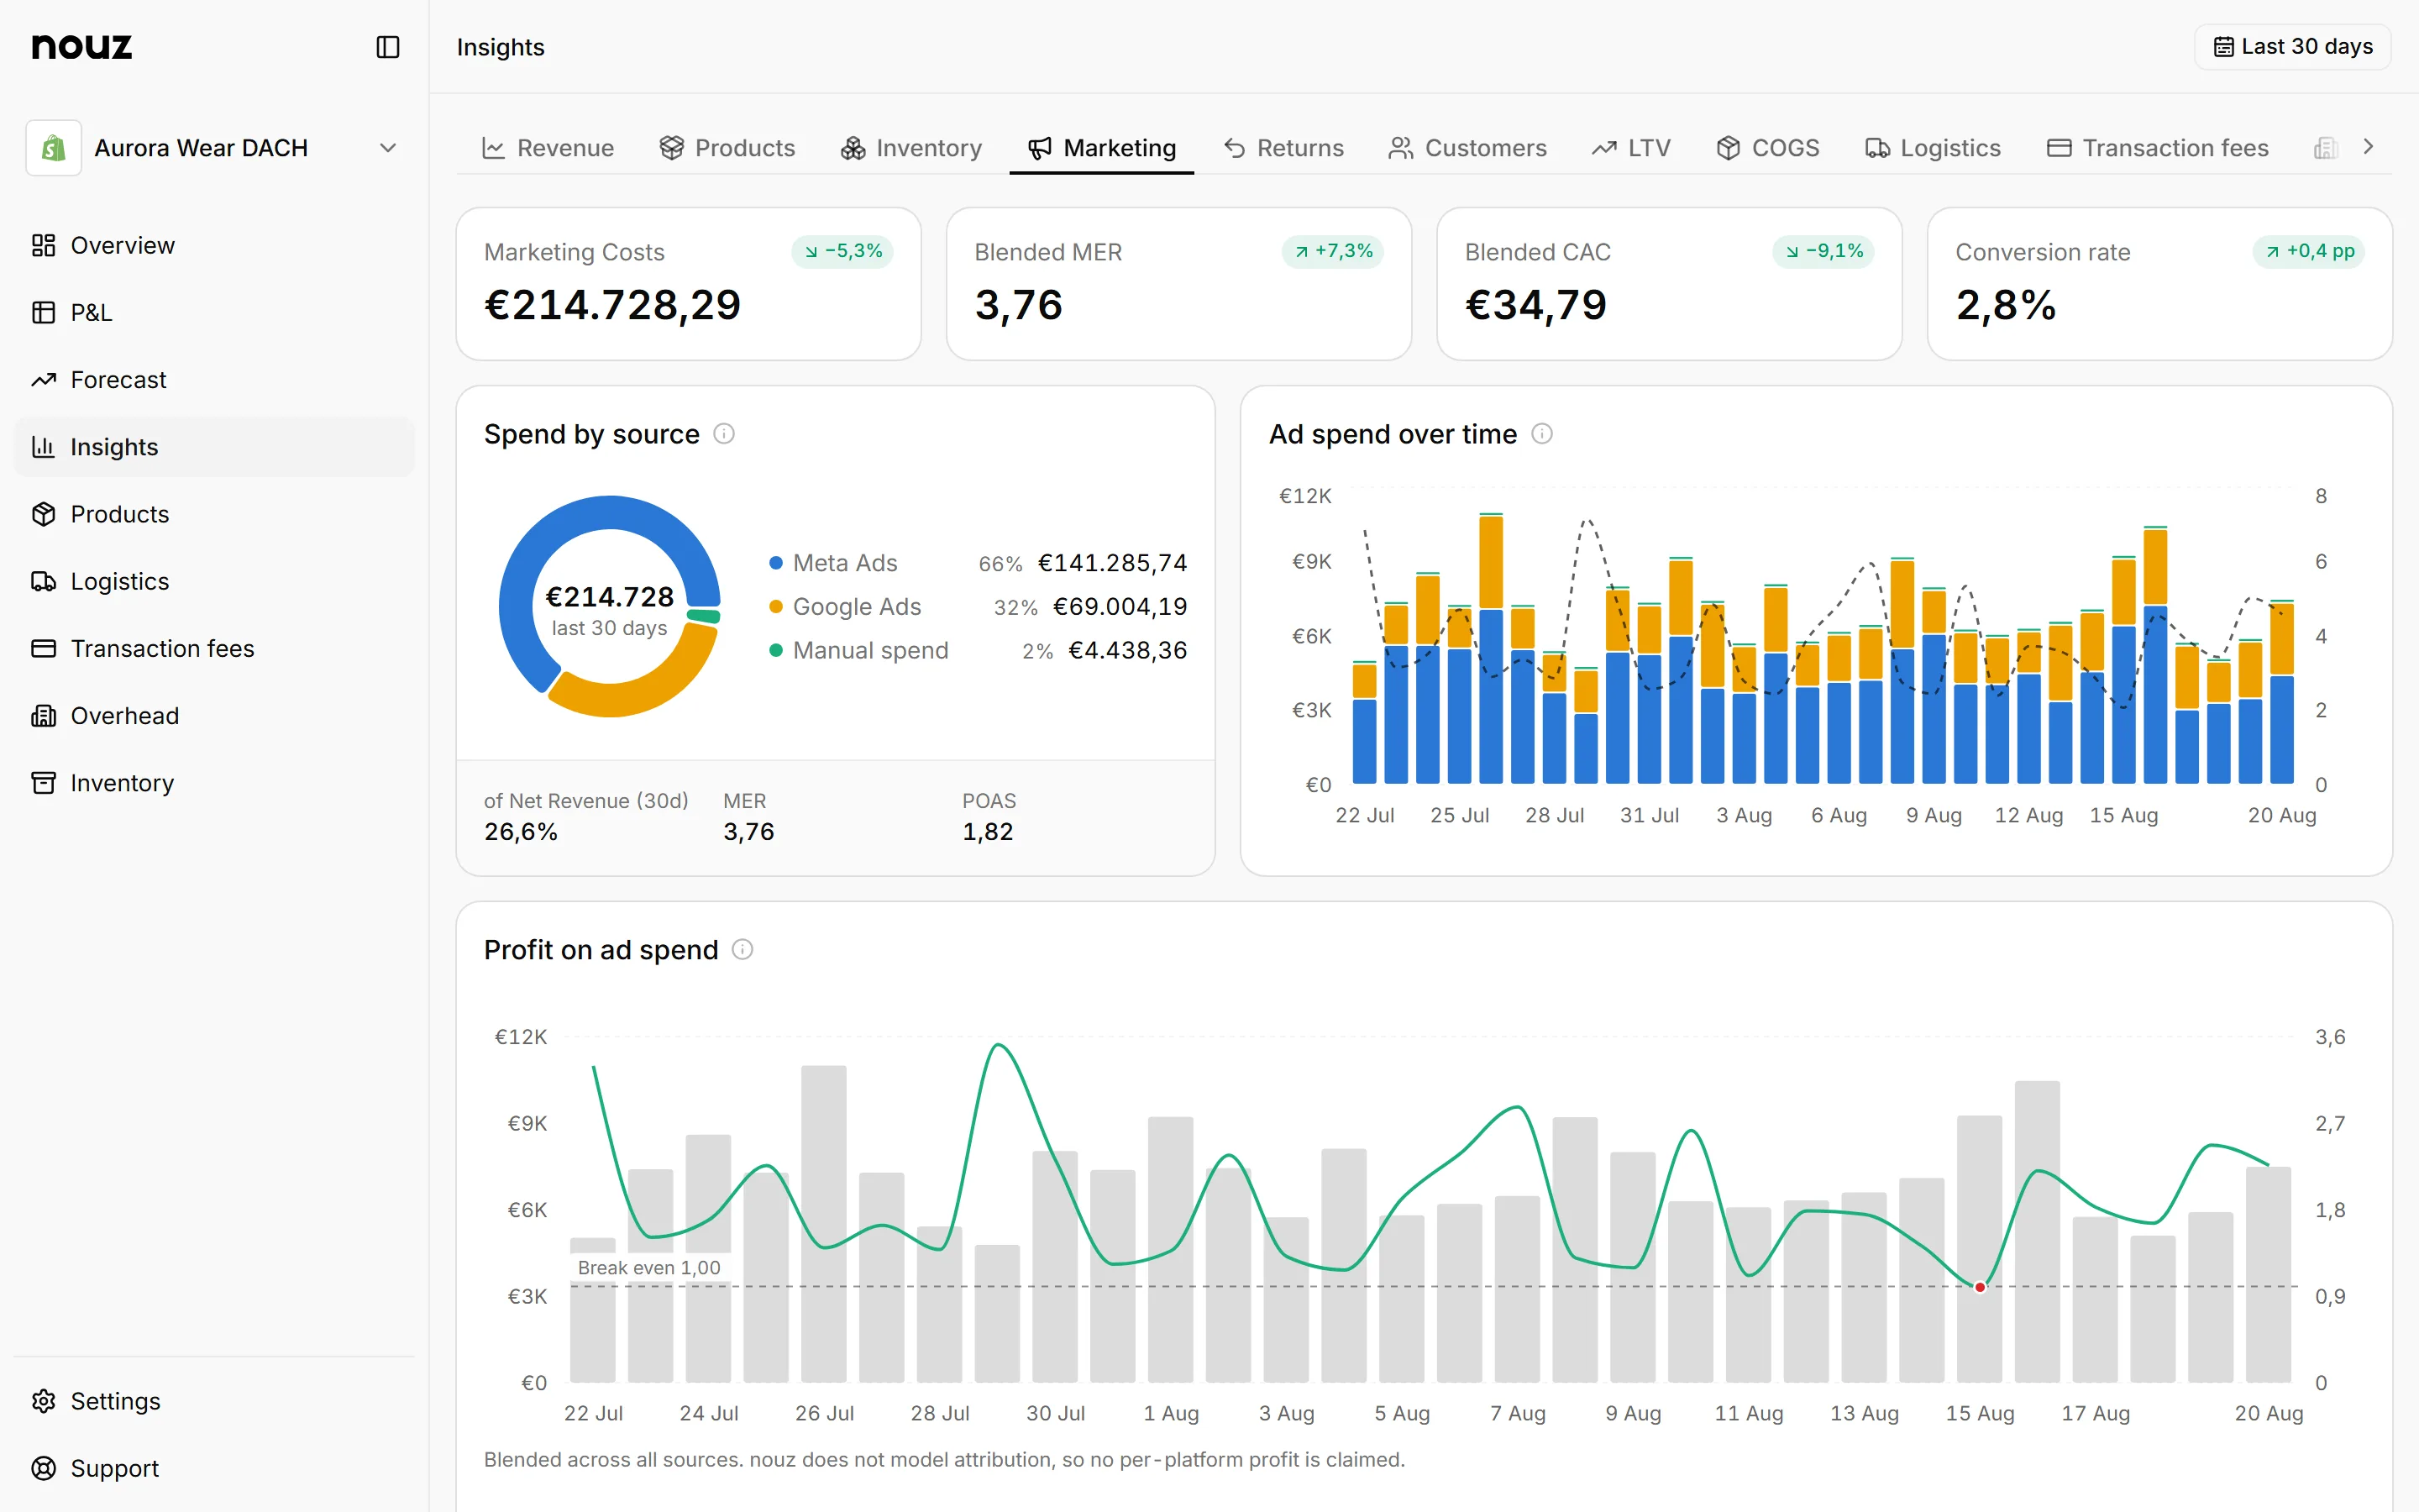Click the info icon next to Ad spend over time
This screenshot has height=1512, width=2419.
[1541, 434]
